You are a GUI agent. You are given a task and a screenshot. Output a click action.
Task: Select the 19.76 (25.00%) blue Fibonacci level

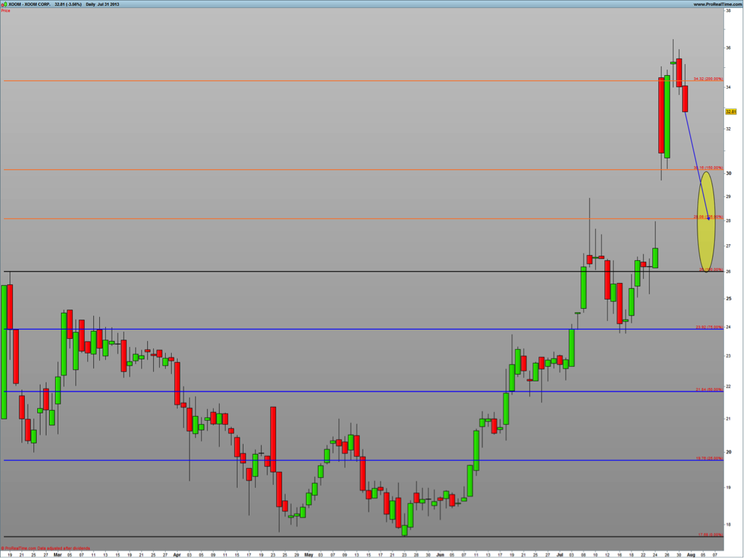coord(333,460)
